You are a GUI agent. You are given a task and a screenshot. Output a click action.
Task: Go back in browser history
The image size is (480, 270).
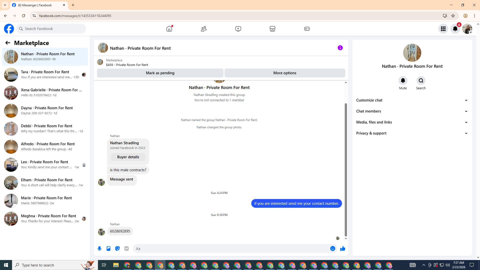pos(5,16)
